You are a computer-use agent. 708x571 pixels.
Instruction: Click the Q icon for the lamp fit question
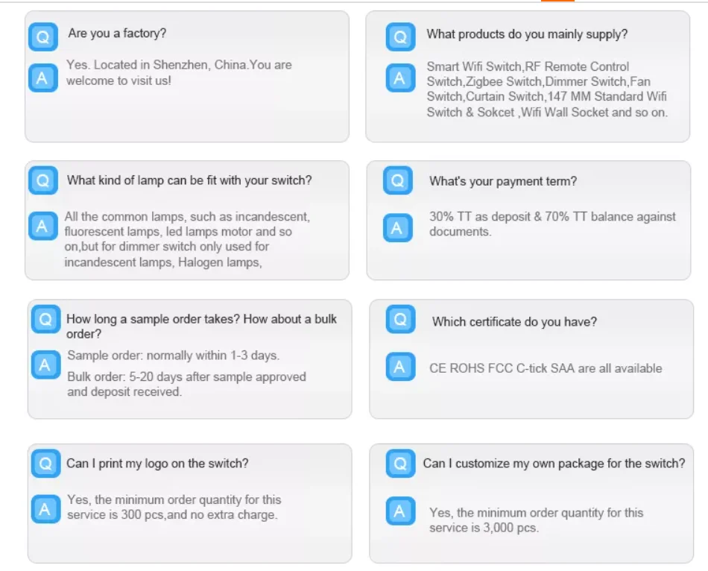point(43,180)
